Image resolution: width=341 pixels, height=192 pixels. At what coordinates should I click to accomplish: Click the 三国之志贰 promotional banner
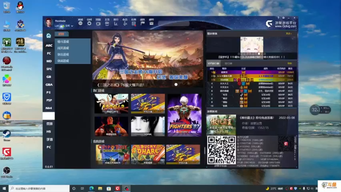click(147, 59)
